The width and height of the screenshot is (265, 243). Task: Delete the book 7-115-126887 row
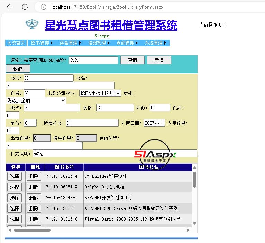point(34,208)
